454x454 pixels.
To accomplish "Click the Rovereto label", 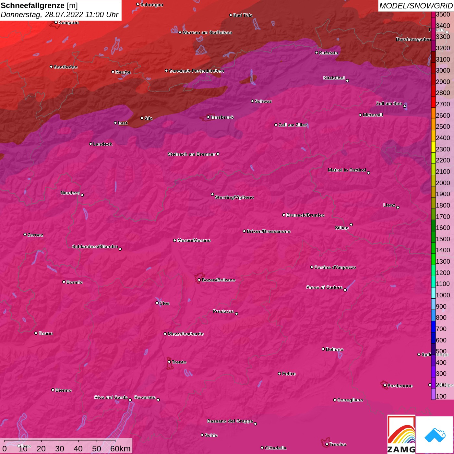I will [145, 397].
